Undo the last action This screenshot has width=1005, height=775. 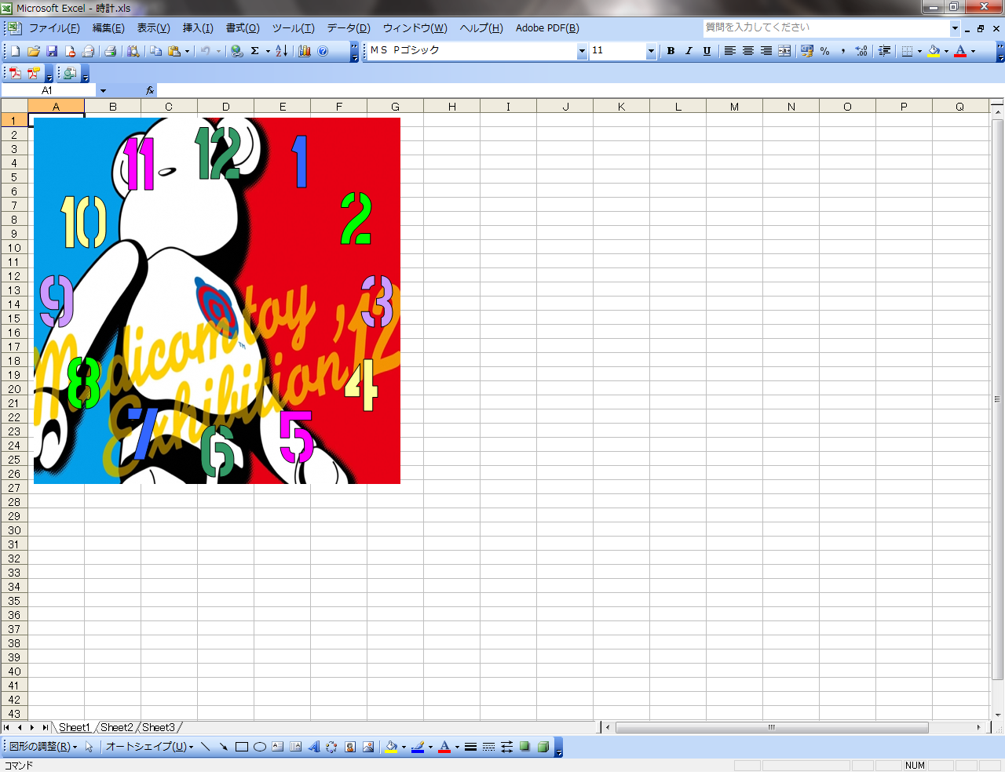pos(205,51)
